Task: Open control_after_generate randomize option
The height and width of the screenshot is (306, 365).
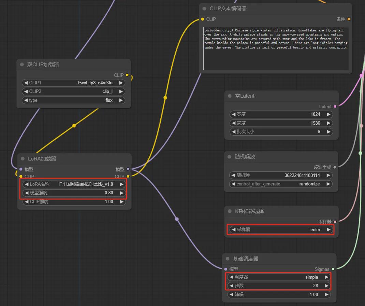Action: pyautogui.click(x=281, y=184)
